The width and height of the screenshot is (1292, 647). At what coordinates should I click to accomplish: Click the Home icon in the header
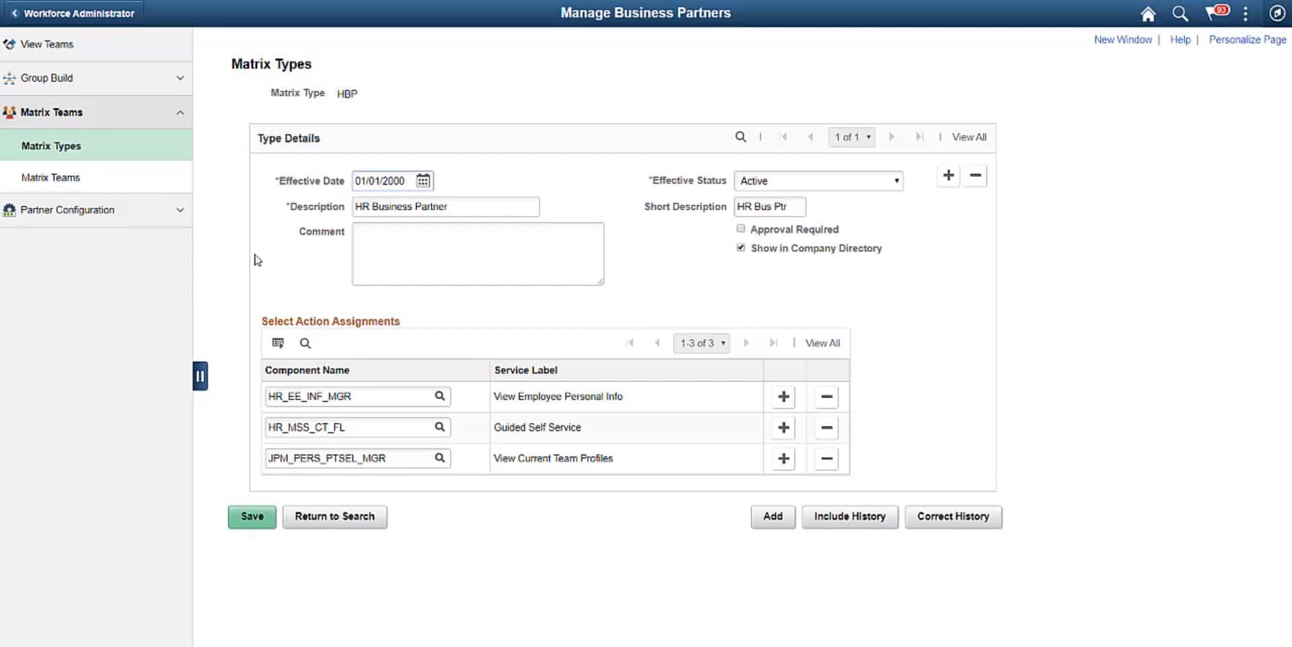click(1147, 13)
